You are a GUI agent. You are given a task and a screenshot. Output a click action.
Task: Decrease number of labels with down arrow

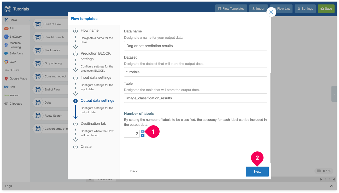[143, 135]
